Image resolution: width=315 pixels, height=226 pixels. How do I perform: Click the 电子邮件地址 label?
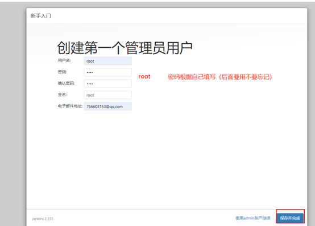(70, 106)
